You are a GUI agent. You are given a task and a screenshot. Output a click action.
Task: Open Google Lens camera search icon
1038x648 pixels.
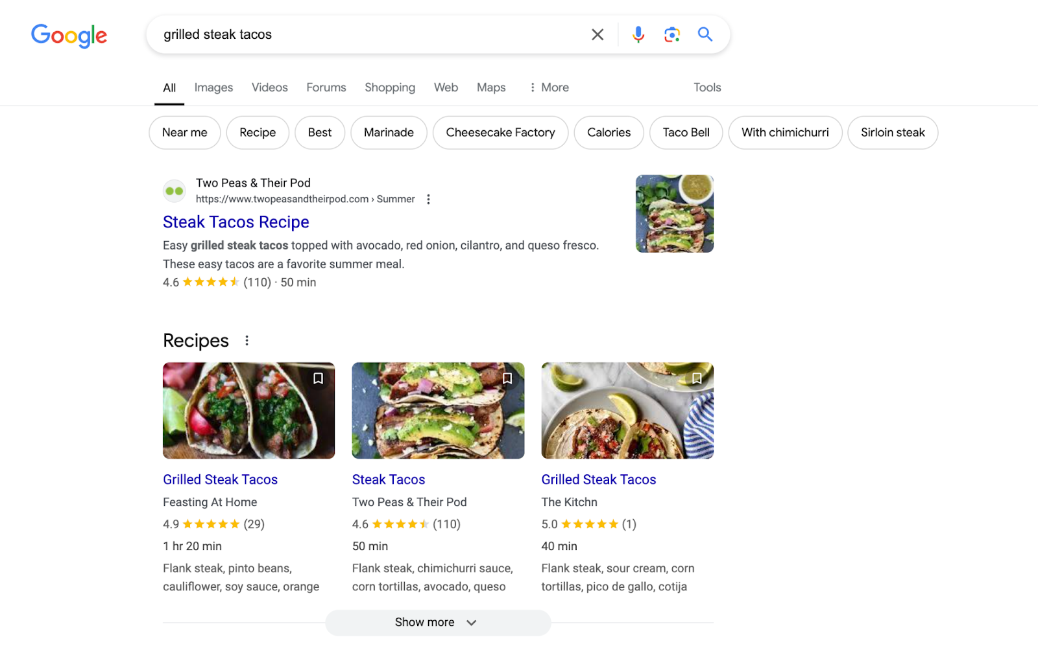pos(672,34)
